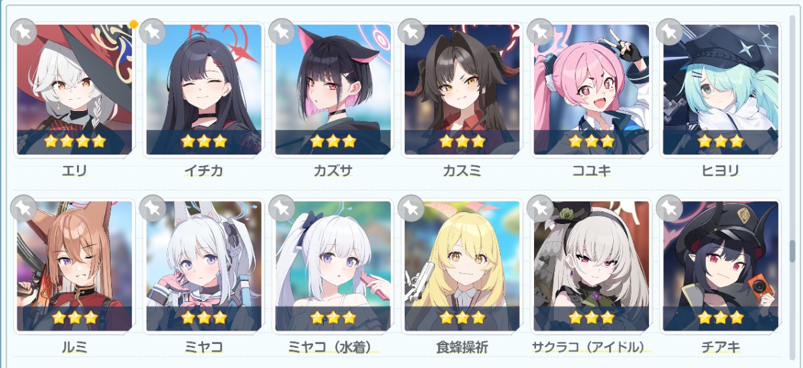803x368 pixels.
Task: Open the ヒヨリ character portrait
Action: click(x=720, y=90)
